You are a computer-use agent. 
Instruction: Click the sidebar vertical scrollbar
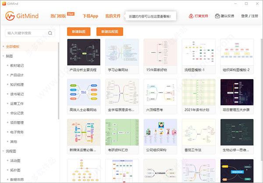[59, 87]
